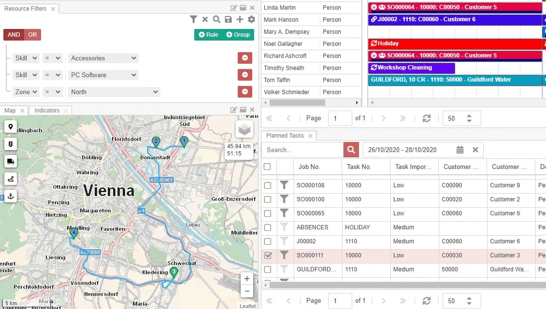Screen dimensions: 546x309
Task: Apply filter using the funnel icon
Action: (193, 19)
